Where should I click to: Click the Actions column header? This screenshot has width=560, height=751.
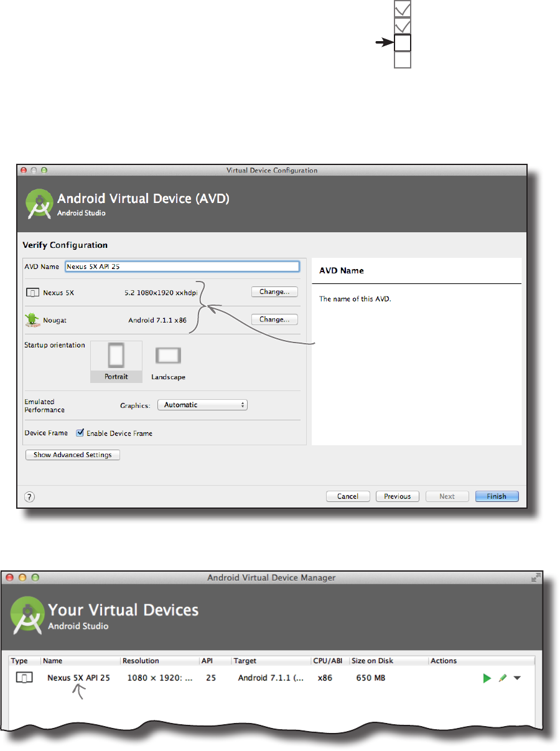coord(444,661)
